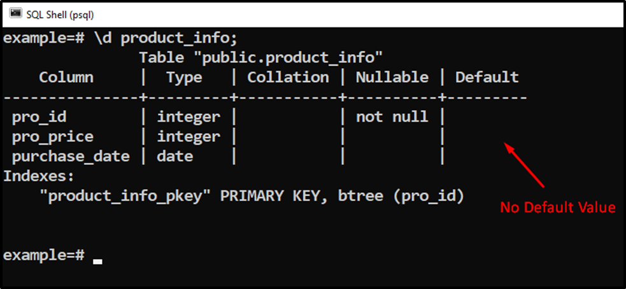Click the \d product_info; command text

[x=166, y=39]
